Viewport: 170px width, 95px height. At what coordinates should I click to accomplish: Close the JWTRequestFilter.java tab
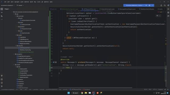(x=97, y=9)
